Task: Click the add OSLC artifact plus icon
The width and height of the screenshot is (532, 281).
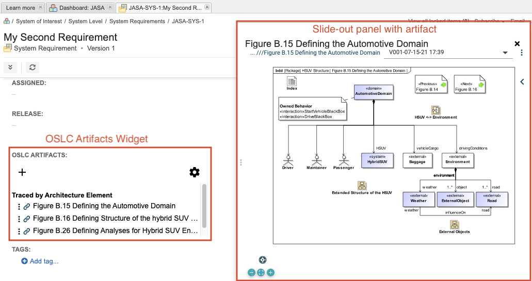Action: (x=22, y=172)
